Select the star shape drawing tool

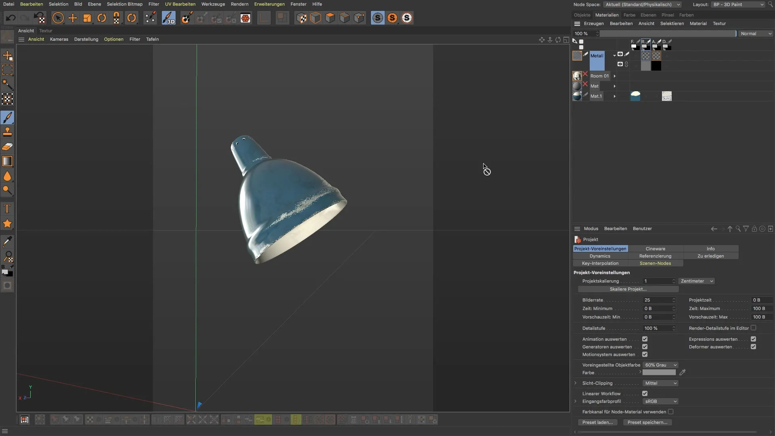click(7, 224)
